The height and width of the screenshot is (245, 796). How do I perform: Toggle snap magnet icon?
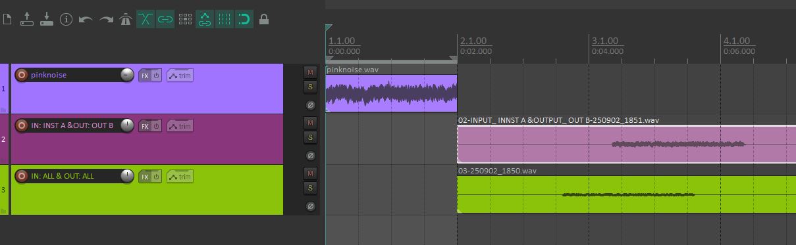pos(244,19)
